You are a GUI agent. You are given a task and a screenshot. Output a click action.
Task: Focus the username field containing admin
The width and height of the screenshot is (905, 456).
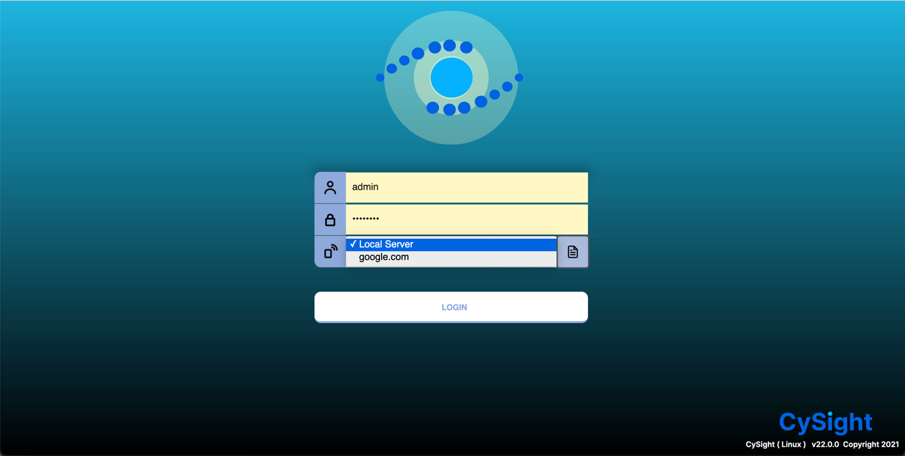tap(467, 187)
